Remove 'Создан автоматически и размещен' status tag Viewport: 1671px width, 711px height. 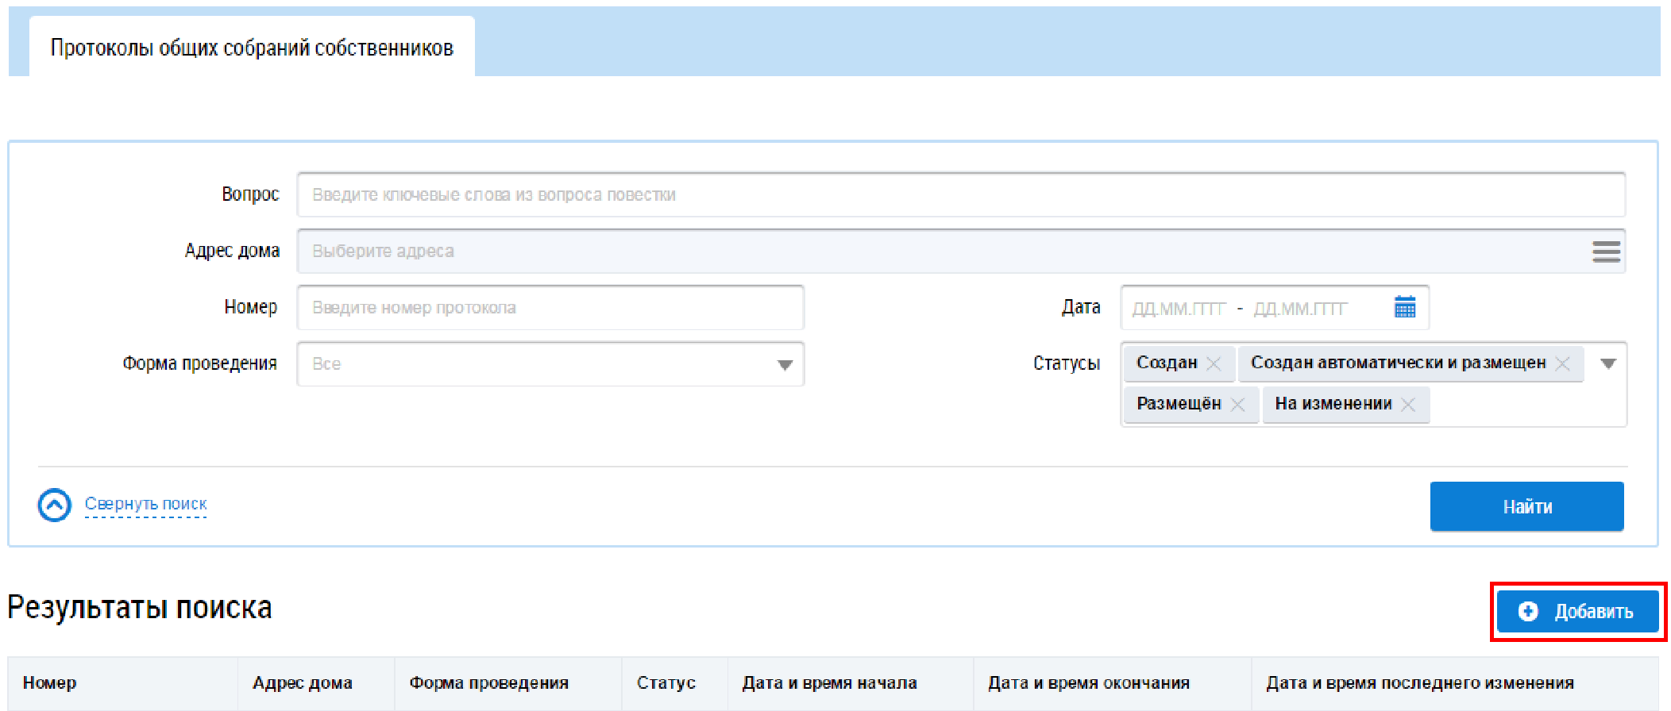[1562, 363]
